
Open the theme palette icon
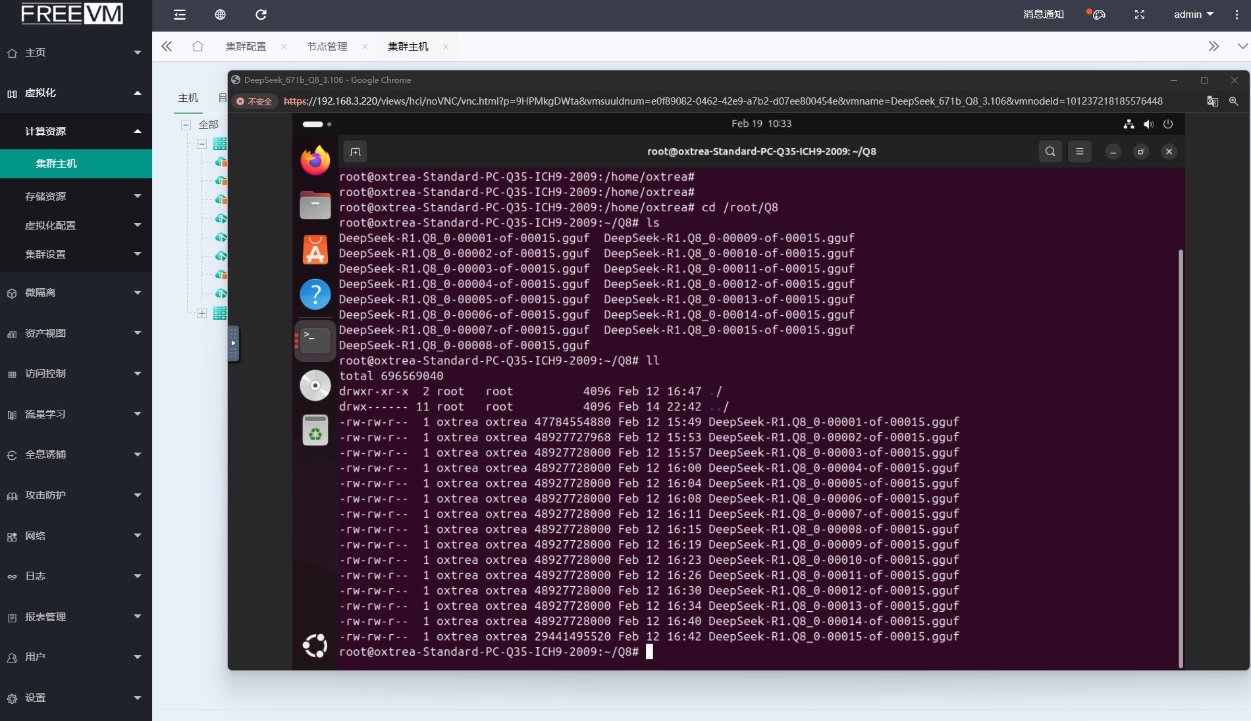pos(1098,14)
